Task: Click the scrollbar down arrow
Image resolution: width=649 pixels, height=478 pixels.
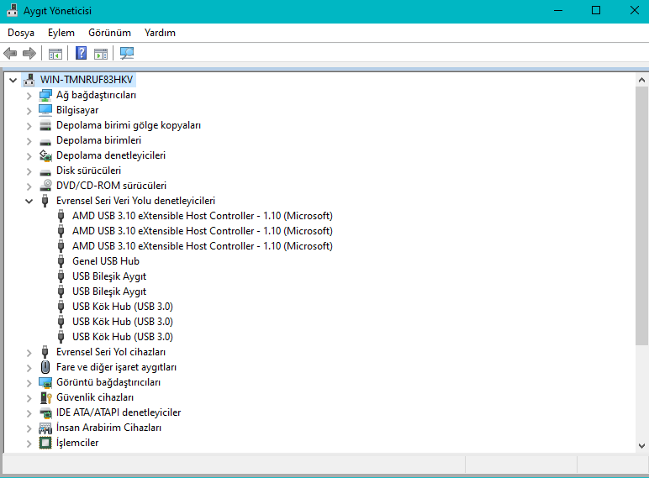Action: (x=641, y=446)
